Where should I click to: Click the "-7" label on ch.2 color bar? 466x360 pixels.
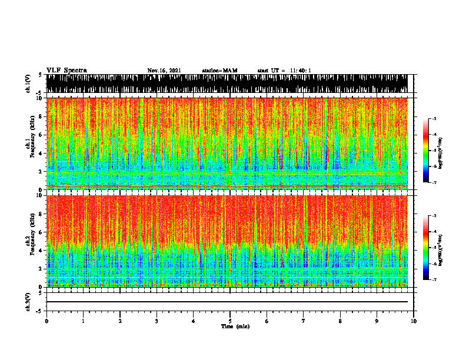pyautogui.click(x=434, y=279)
